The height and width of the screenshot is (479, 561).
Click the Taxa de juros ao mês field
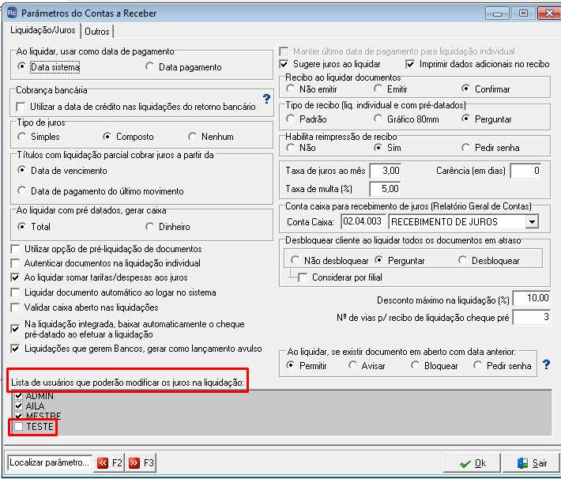point(386,171)
